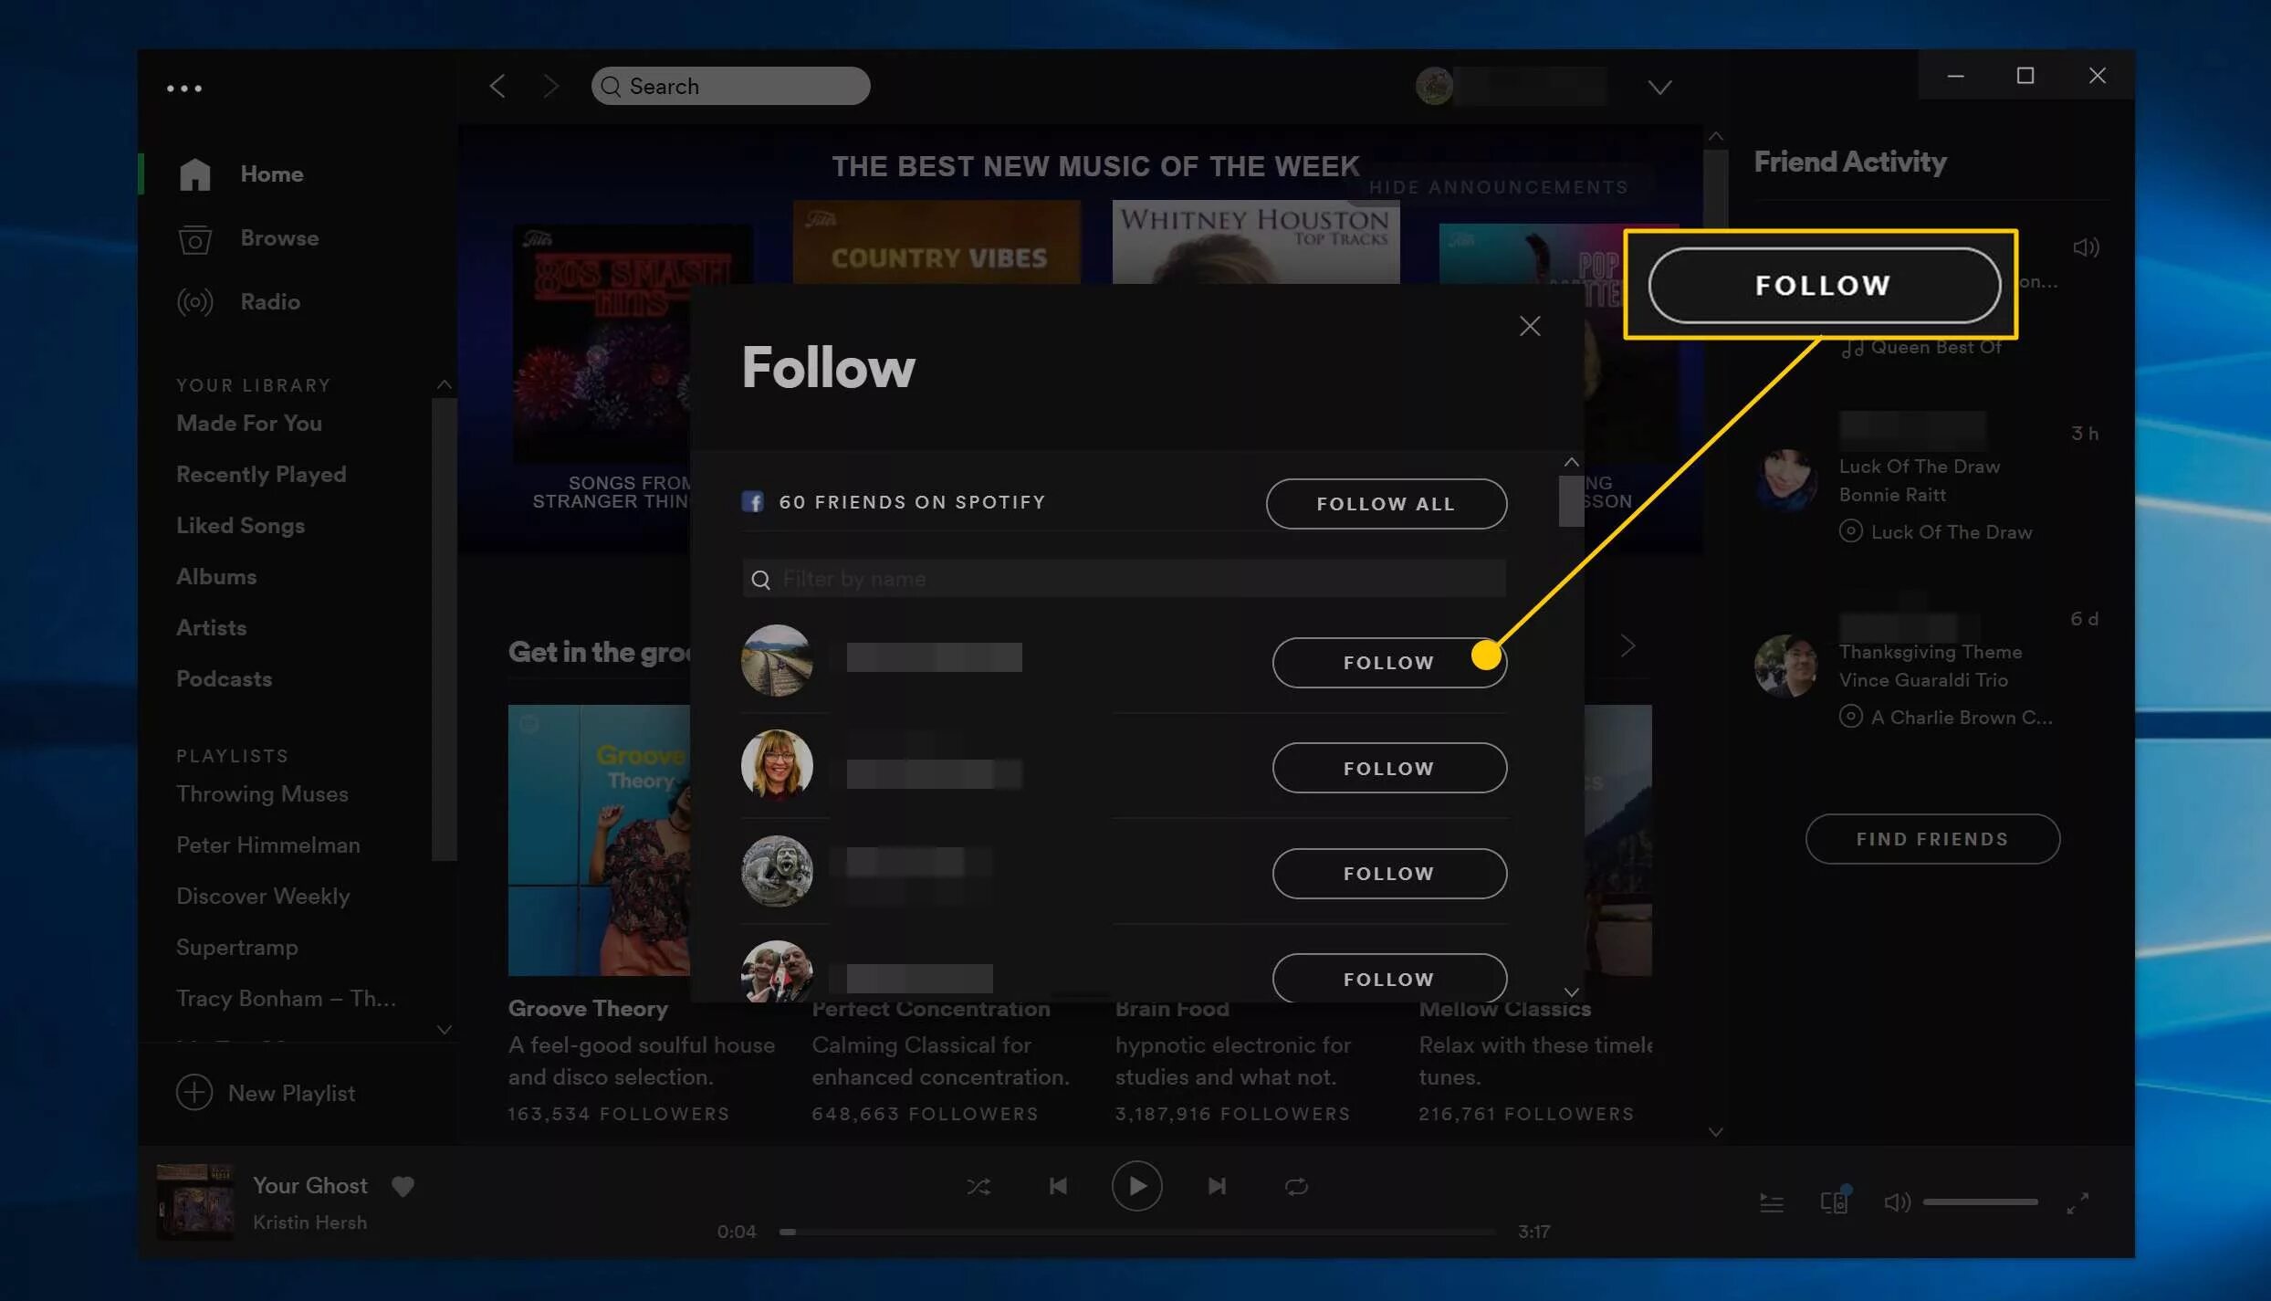Enter full screen with expand icon

pyautogui.click(x=2077, y=1202)
